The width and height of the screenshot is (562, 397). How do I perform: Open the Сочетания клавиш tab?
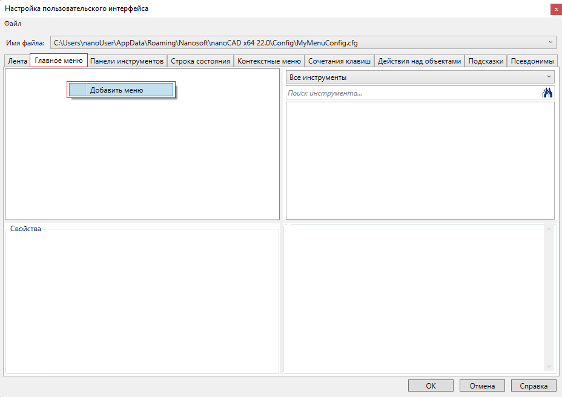[x=339, y=61]
